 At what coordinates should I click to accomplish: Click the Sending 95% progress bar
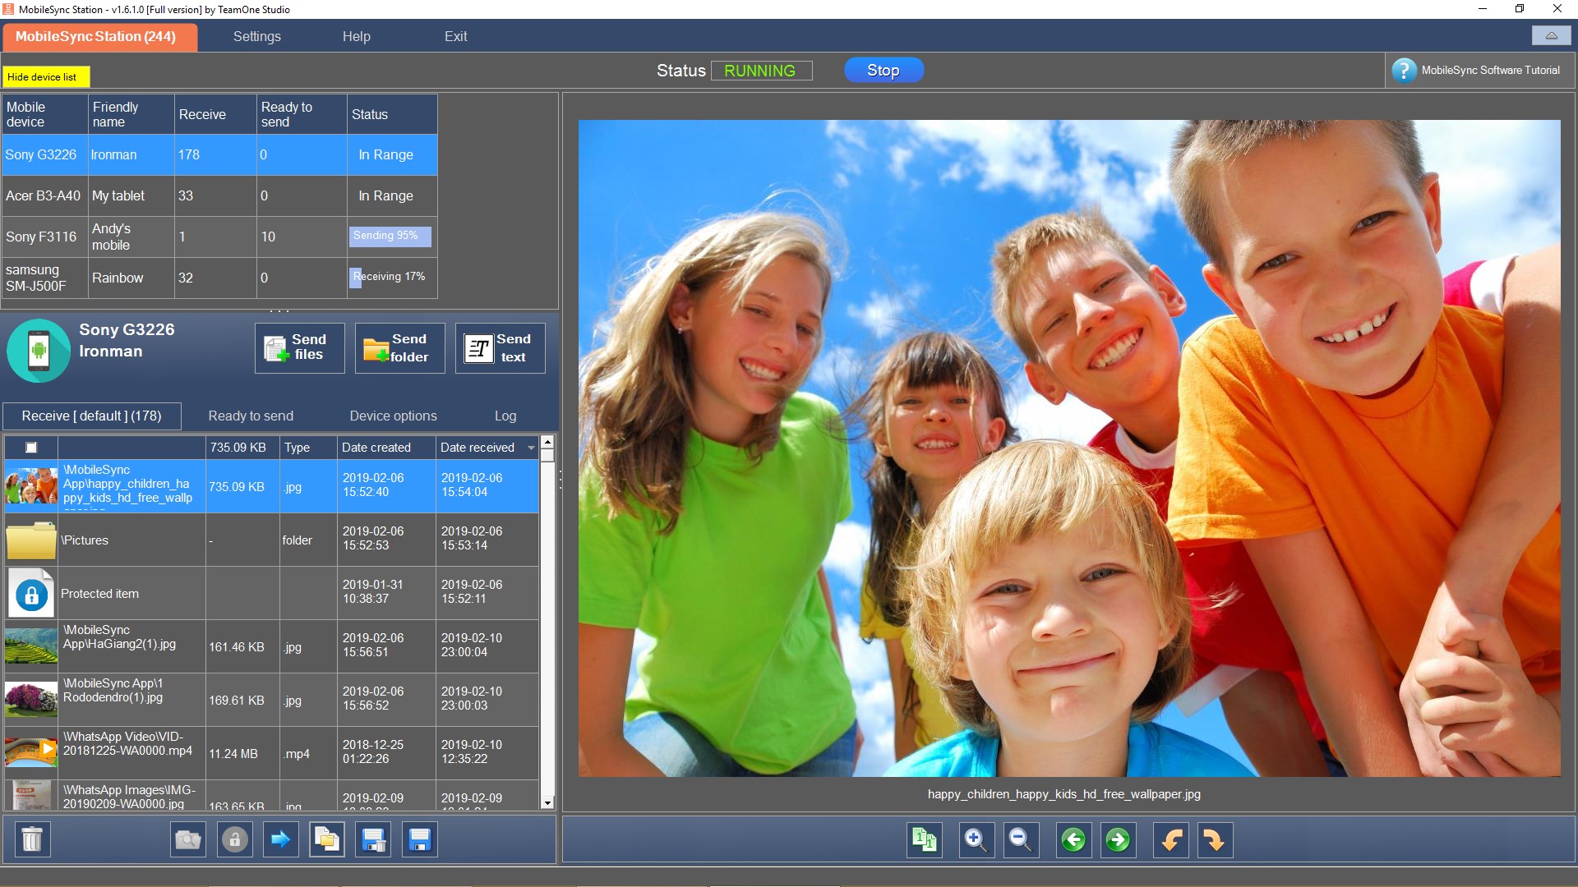[390, 236]
